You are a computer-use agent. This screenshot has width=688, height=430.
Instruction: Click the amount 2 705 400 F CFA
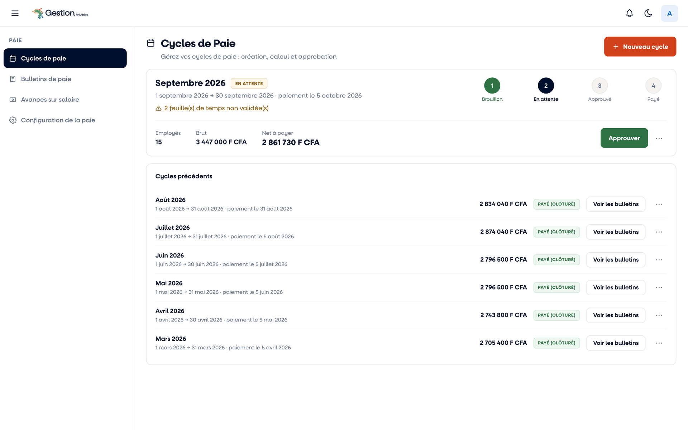point(503,343)
